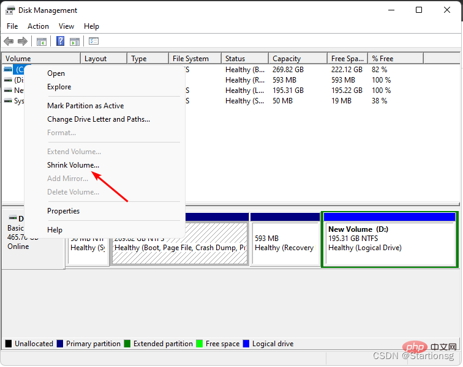Click the Back arrow toolbar icon
The image size is (463, 367).
pos(9,42)
